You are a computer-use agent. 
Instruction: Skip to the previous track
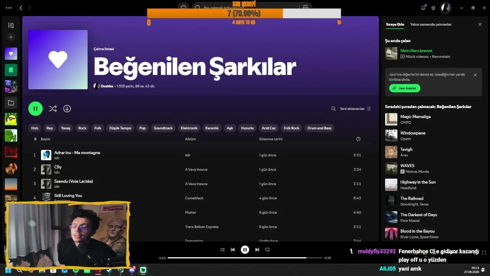232,250
